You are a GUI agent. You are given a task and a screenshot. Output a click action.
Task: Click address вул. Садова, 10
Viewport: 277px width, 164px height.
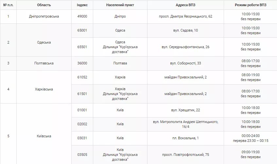[x=185, y=30]
